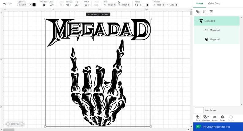Open the Edit pencil menu
The width and height of the screenshot is (243, 131).
52,5
